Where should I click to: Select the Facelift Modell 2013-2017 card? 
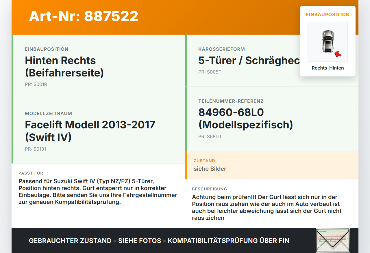pyautogui.click(x=98, y=131)
